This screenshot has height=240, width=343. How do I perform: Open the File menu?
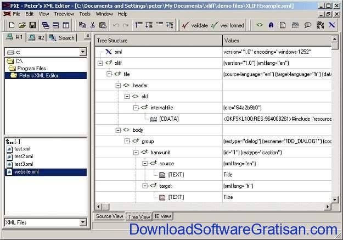click(16, 14)
